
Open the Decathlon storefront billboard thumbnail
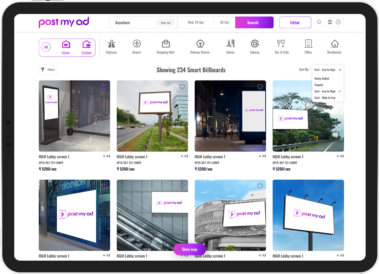[x=74, y=215]
